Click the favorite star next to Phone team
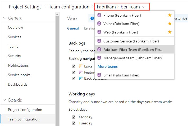Screen dimensions: 188x126 (x=170, y=15)
